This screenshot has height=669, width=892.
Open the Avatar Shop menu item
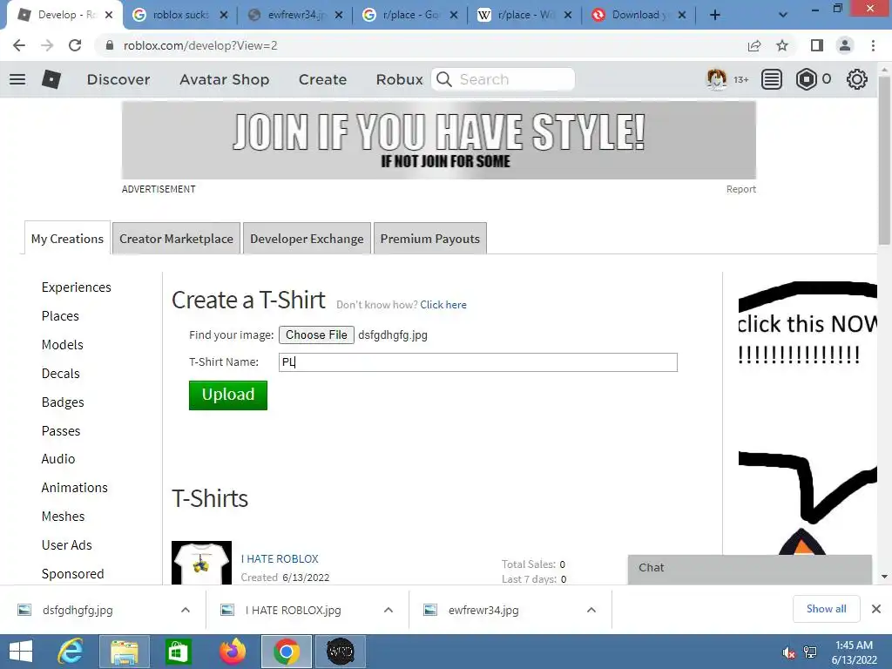click(x=224, y=79)
